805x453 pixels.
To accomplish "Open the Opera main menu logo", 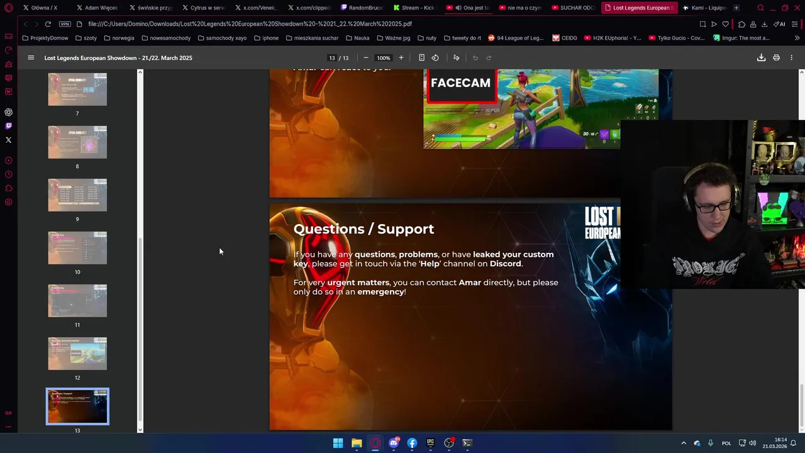I will [x=9, y=8].
